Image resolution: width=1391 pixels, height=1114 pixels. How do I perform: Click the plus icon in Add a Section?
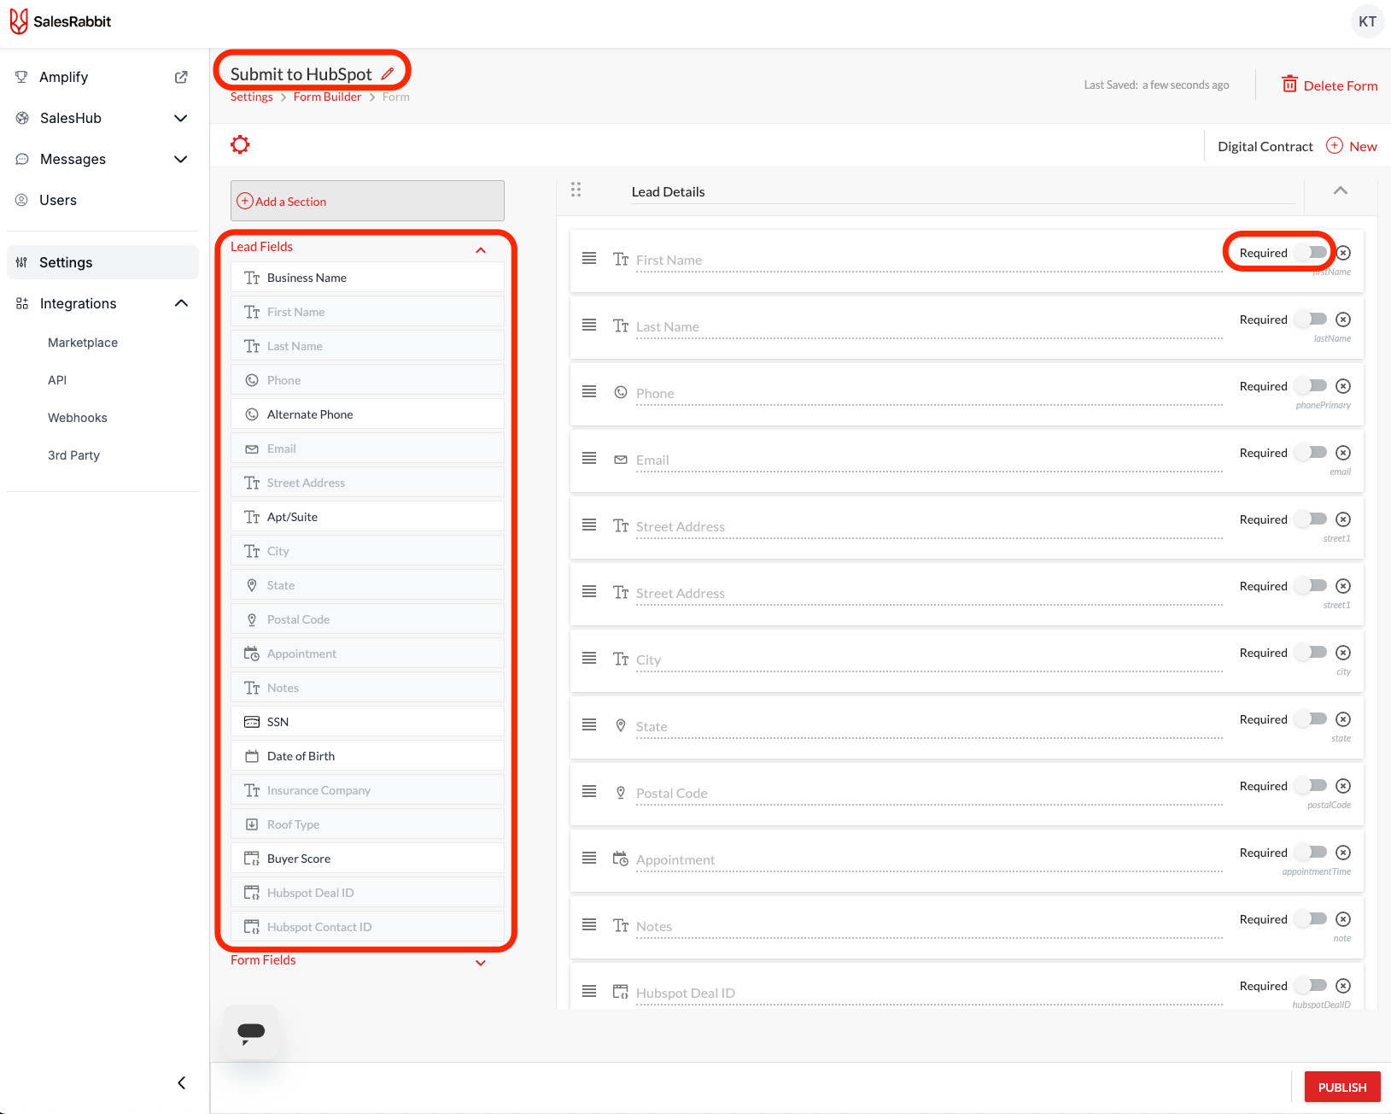coord(245,201)
